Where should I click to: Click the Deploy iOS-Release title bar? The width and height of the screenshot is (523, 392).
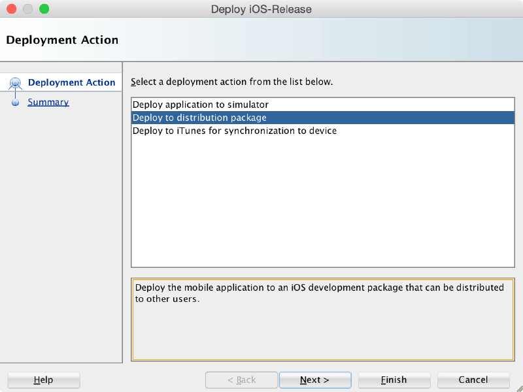pyautogui.click(x=261, y=9)
